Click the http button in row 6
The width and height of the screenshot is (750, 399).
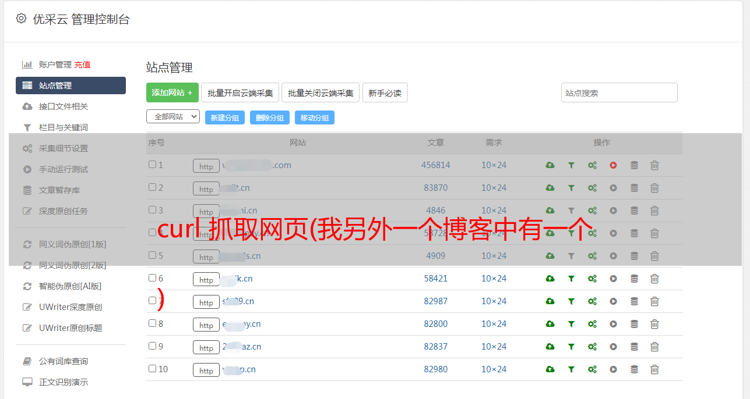tap(206, 280)
